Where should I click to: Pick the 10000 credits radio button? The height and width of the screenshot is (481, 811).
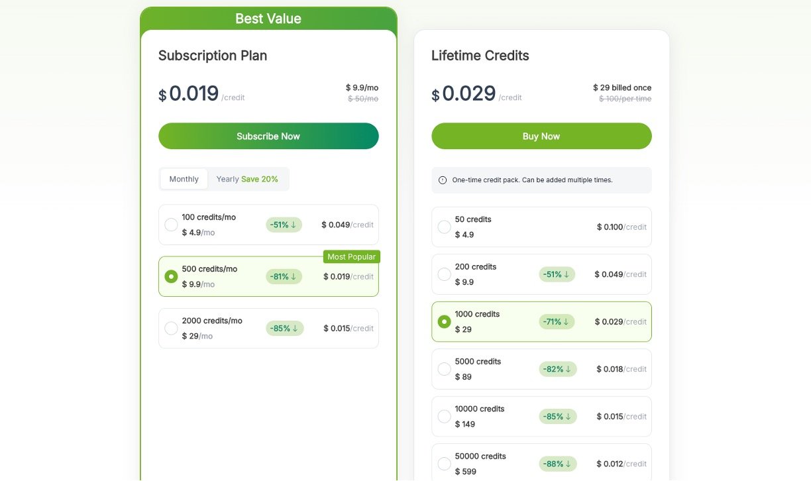click(444, 417)
